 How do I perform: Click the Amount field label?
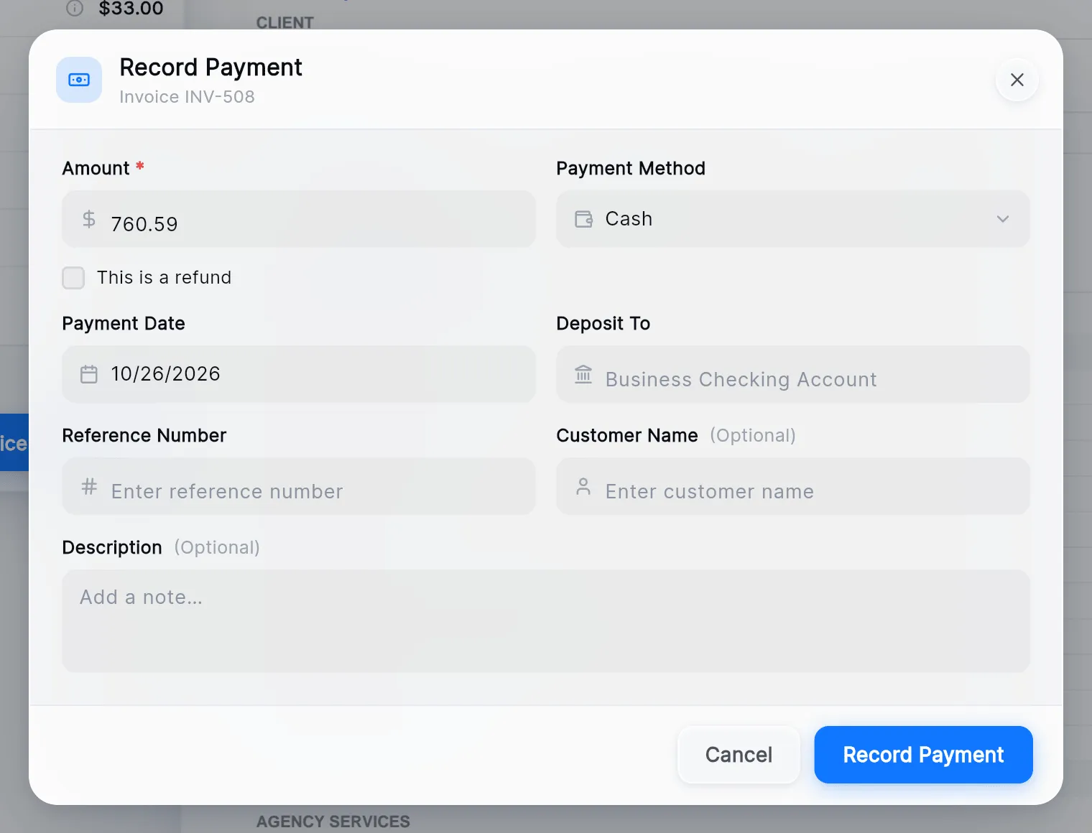(x=96, y=169)
